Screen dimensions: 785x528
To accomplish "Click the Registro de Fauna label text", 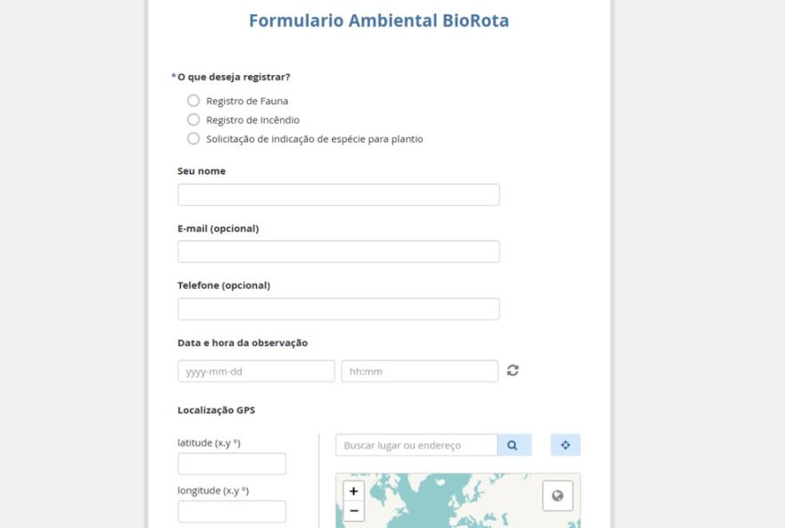I will tap(247, 101).
